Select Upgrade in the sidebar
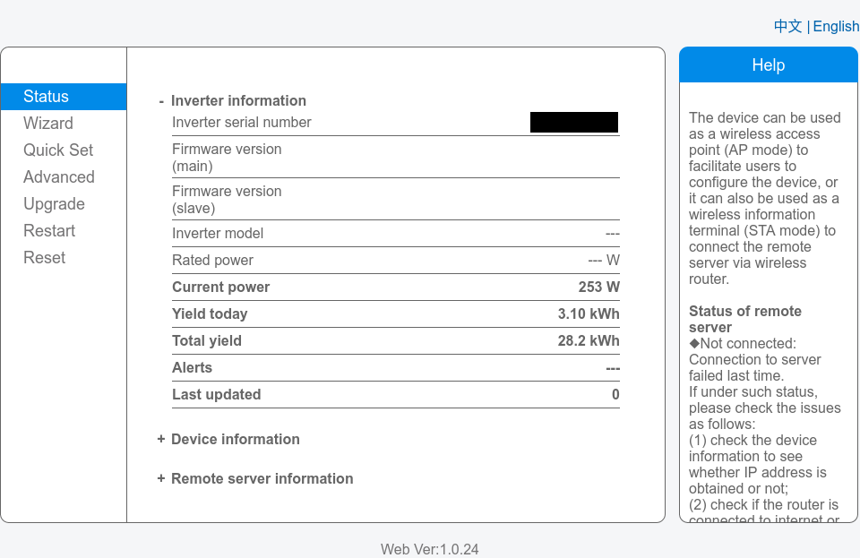 click(x=54, y=204)
